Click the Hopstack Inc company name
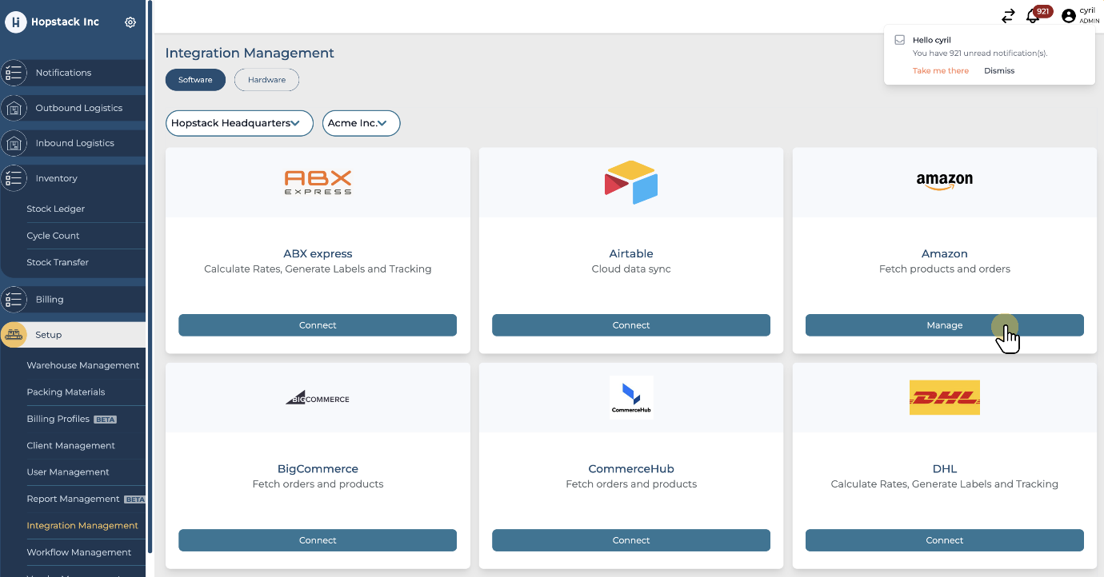This screenshot has width=1104, height=577. 66,22
